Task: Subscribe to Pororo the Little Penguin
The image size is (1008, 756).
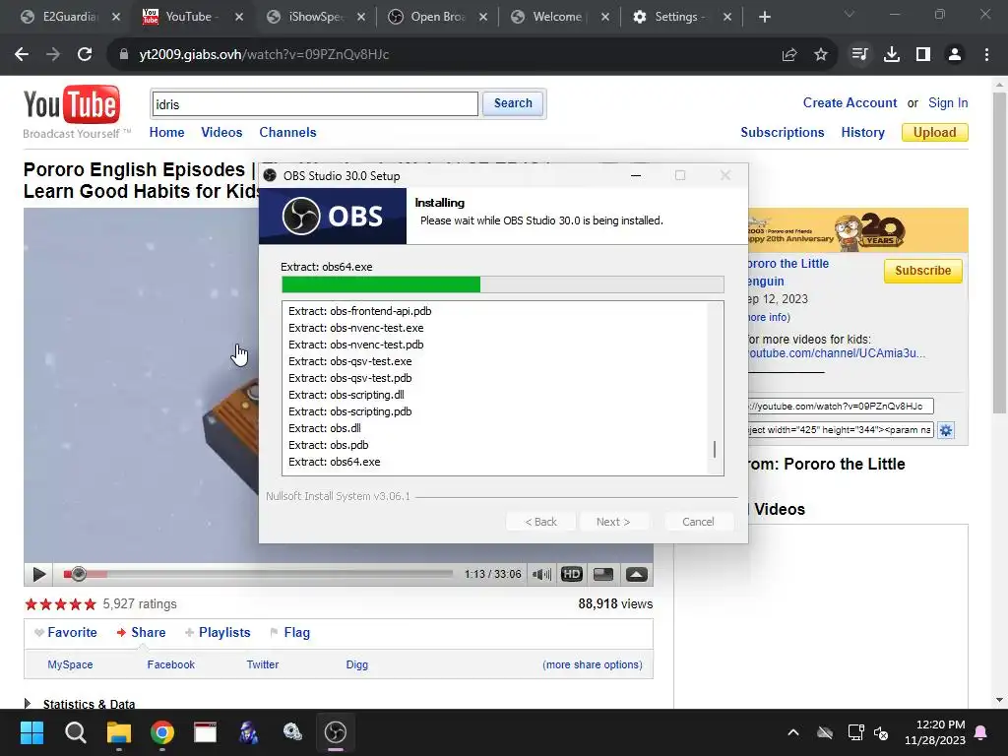Action: click(x=922, y=271)
